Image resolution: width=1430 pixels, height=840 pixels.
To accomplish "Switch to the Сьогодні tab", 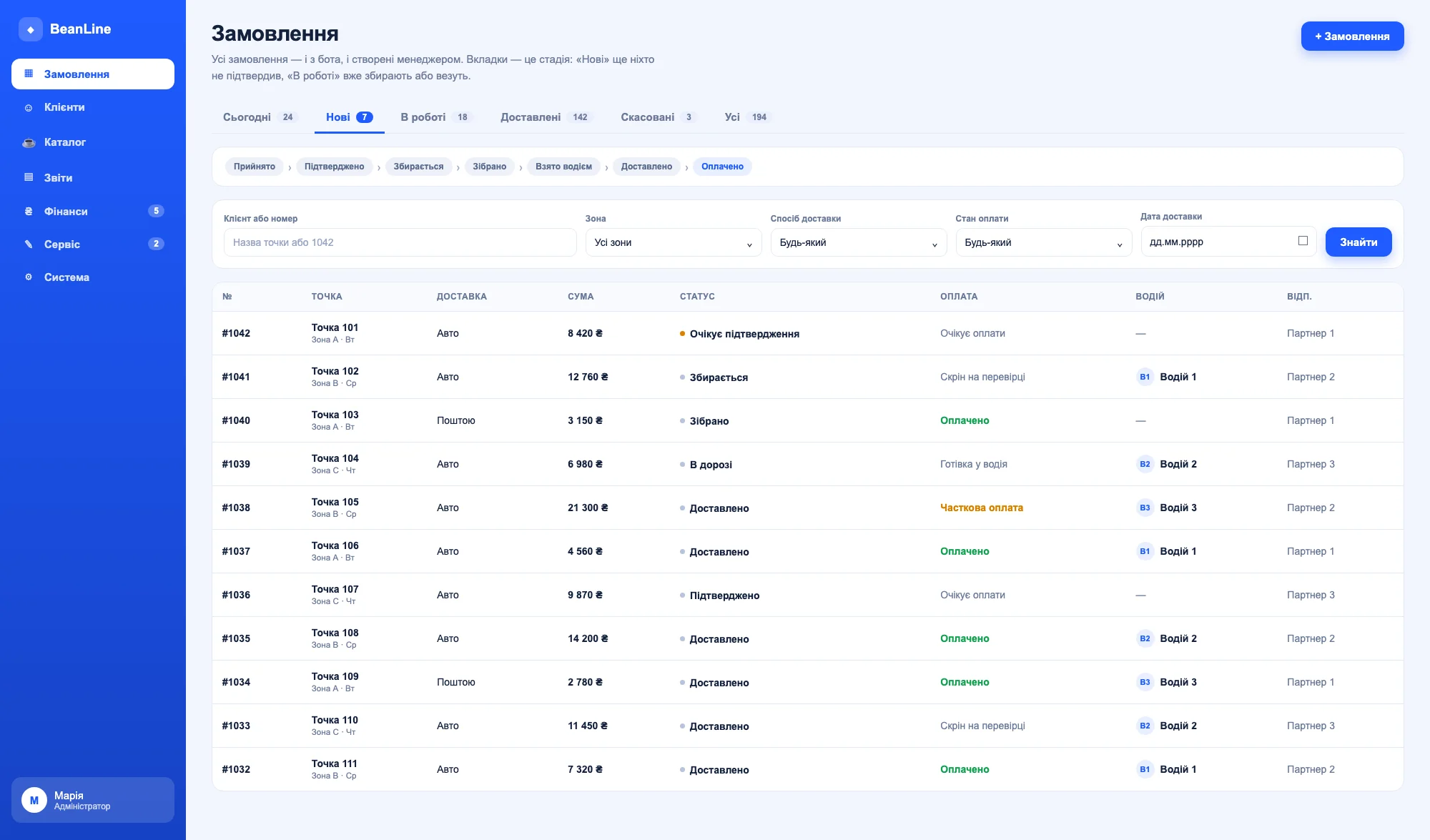I will coord(260,117).
